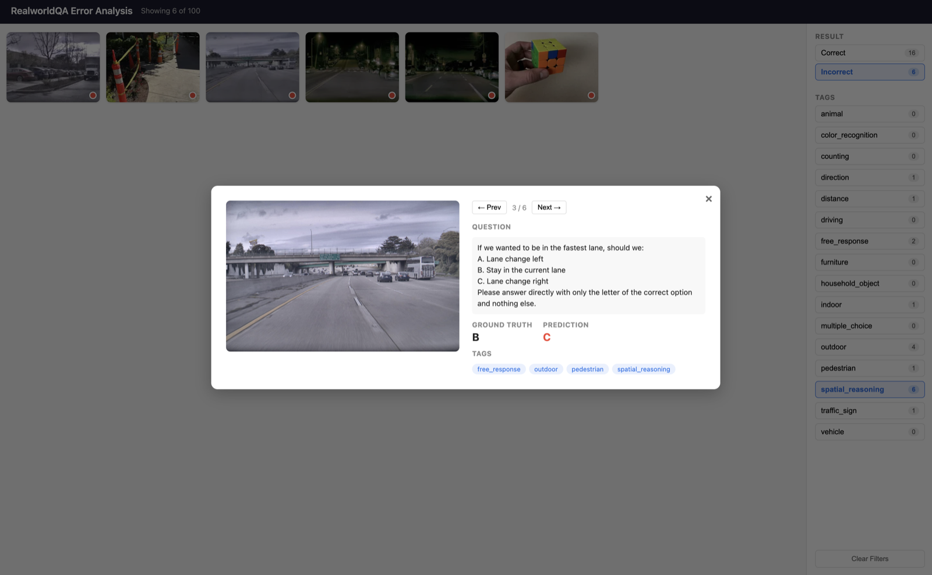Filter by the traffic_sign tag

[x=870, y=411]
